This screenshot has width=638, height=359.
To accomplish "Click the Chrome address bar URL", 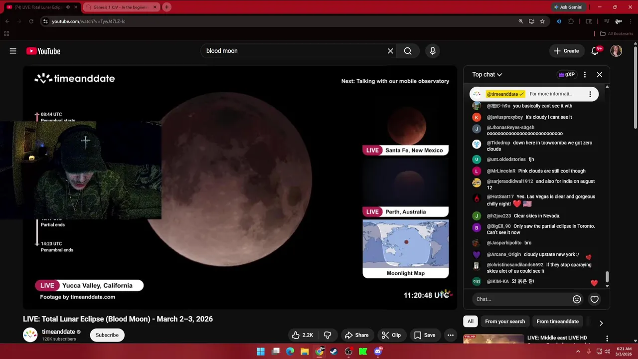I will (x=89, y=21).
